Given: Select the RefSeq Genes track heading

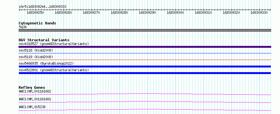Looking at the screenshot, I should tap(32, 87).
